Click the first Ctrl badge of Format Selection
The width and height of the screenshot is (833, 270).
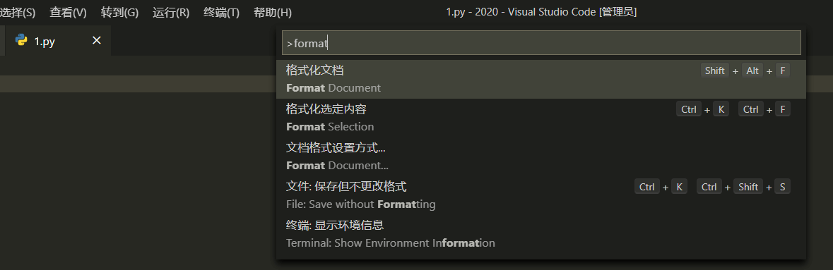(x=689, y=109)
